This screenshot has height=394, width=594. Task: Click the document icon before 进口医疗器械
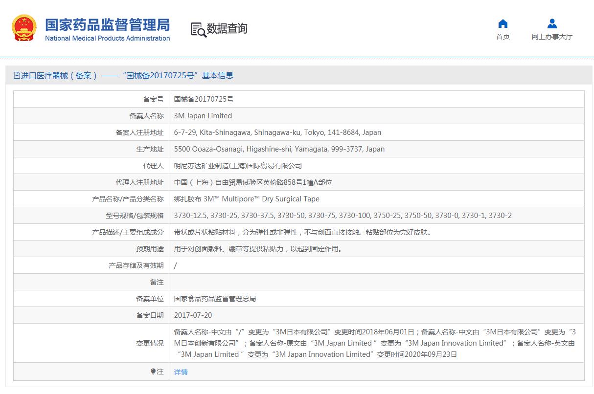point(17,75)
